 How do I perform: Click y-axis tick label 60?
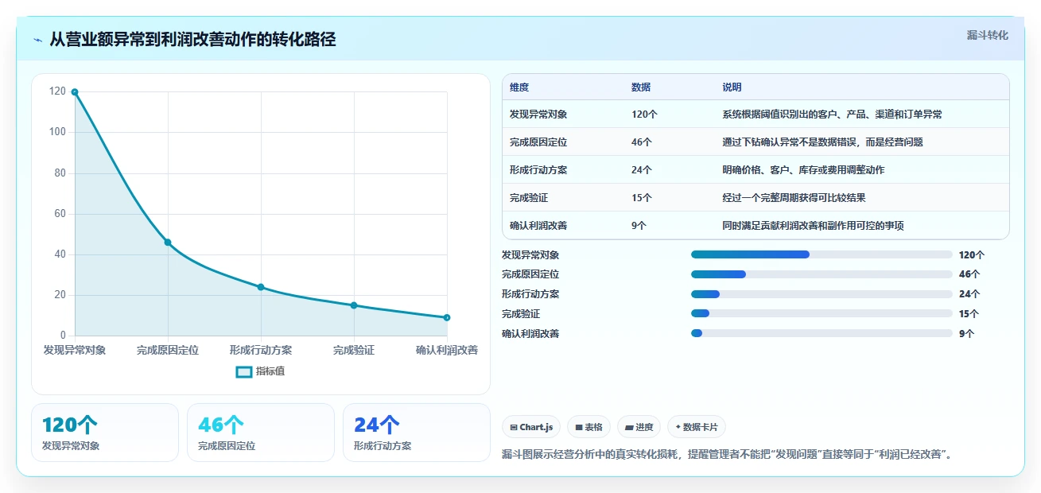(x=60, y=214)
